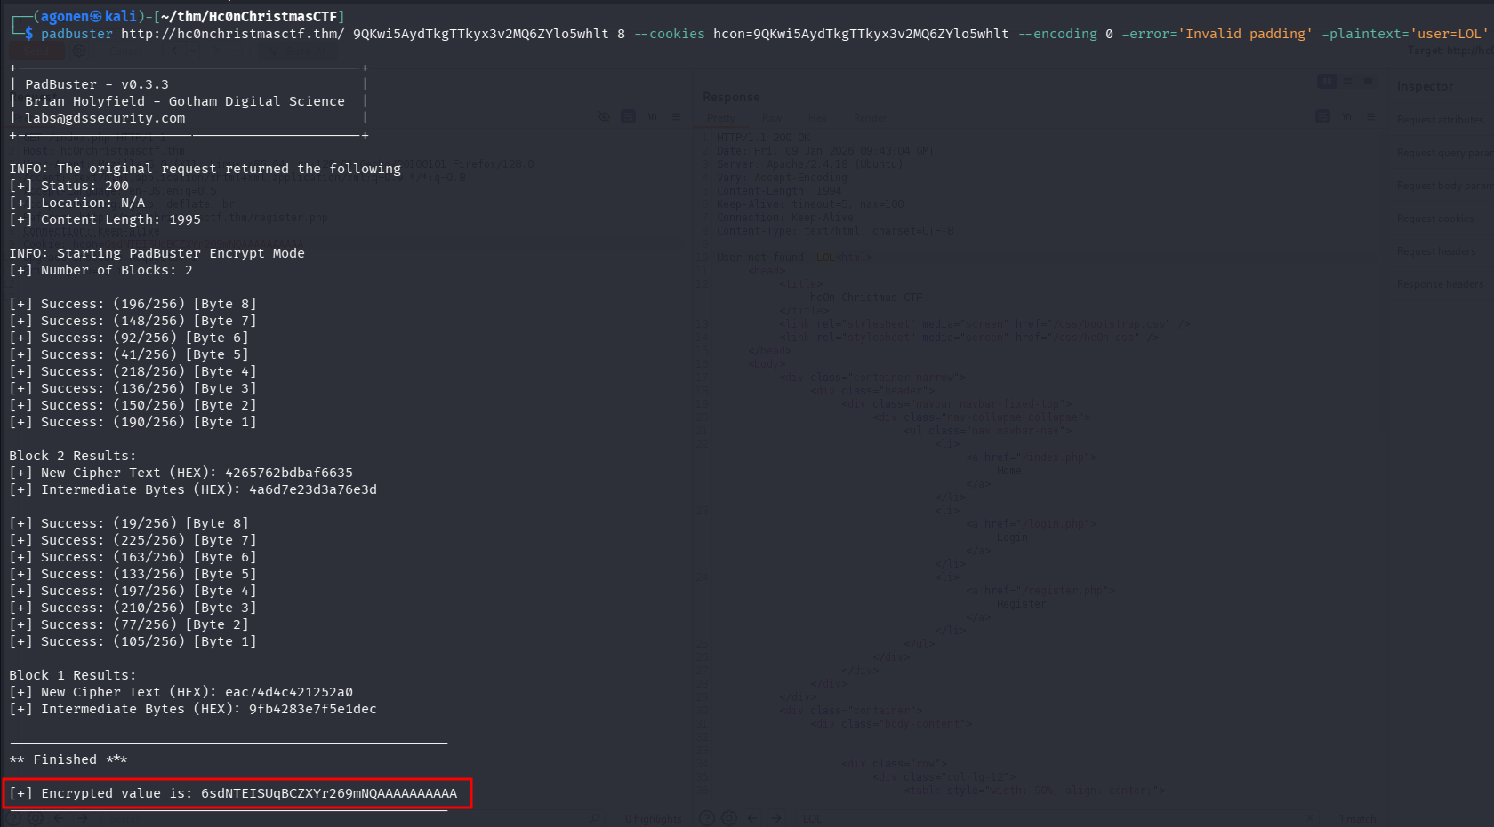The width and height of the screenshot is (1494, 827).
Task: Switch to the Render response tab
Action: tap(870, 118)
